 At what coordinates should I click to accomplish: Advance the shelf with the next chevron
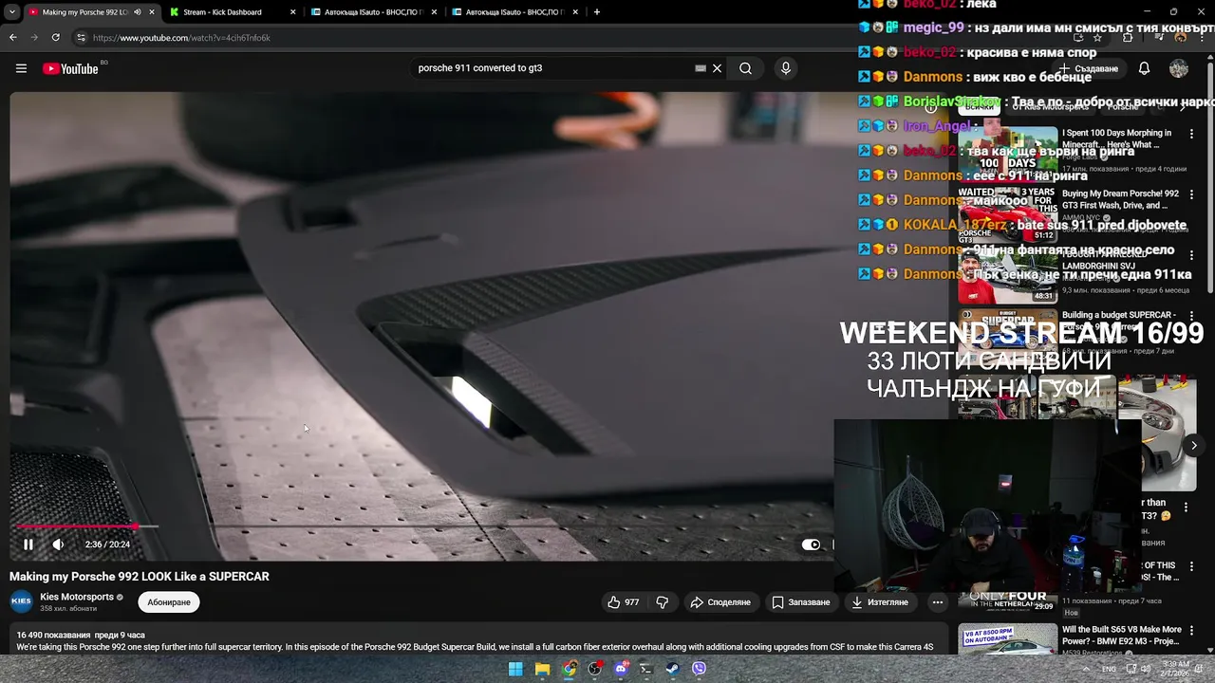[x=1194, y=446]
